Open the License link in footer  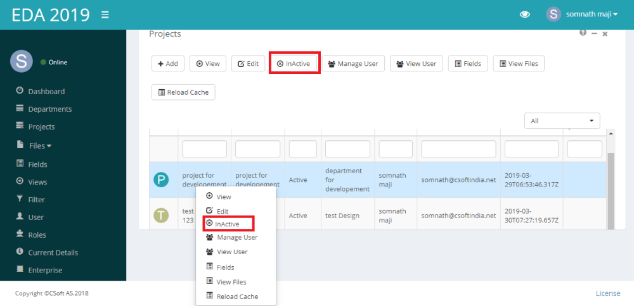point(608,293)
